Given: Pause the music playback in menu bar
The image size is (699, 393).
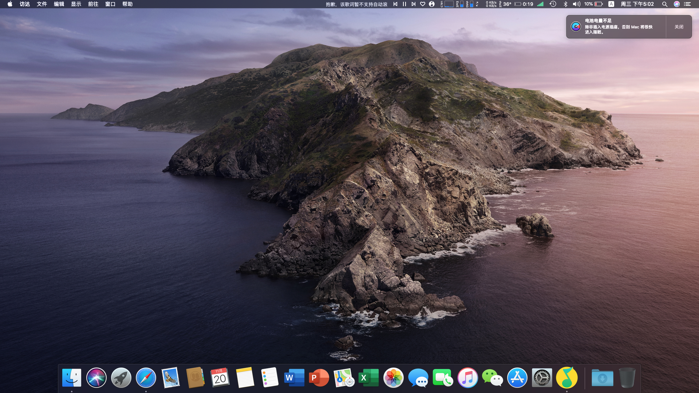Looking at the screenshot, I should click(x=404, y=4).
